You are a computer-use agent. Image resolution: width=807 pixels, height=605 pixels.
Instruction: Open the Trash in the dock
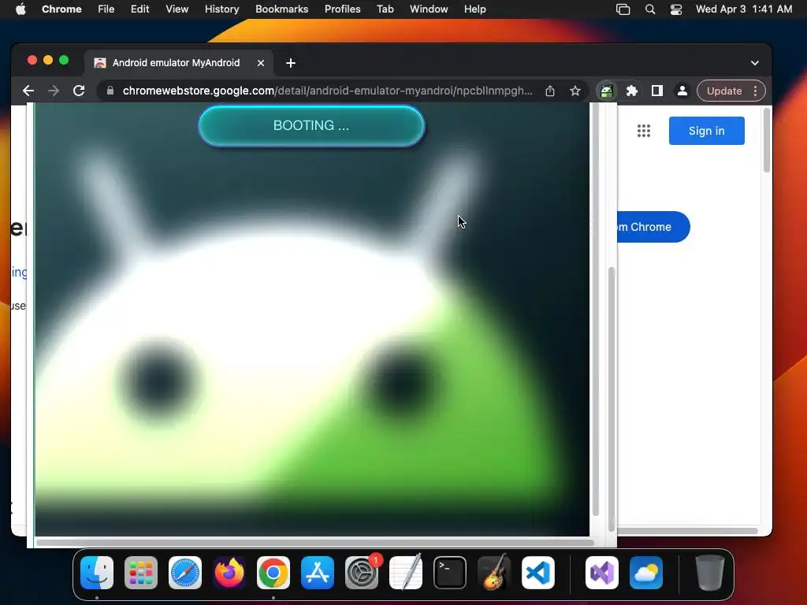710,573
